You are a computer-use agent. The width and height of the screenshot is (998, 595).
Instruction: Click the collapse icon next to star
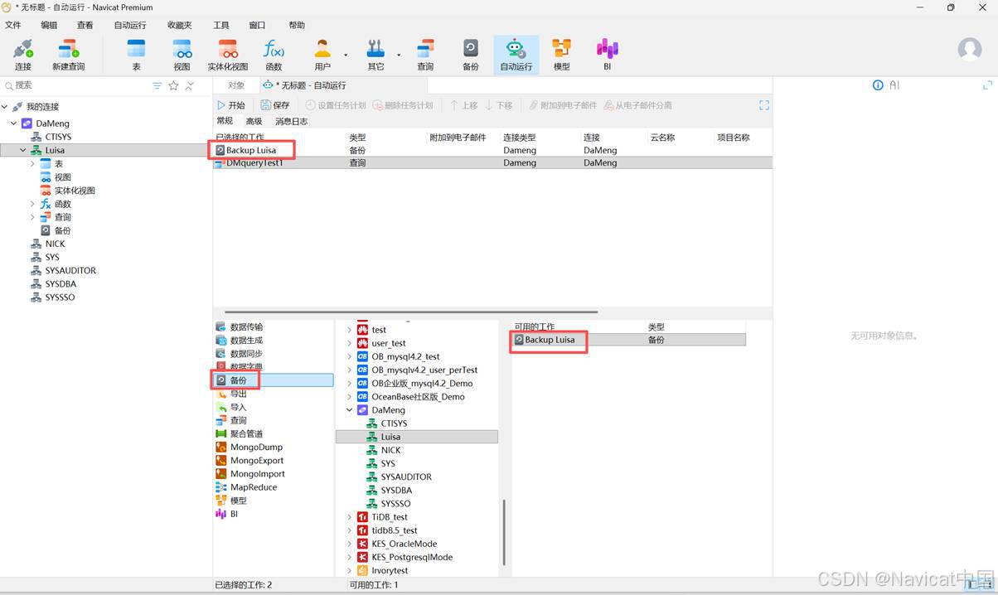[x=189, y=85]
